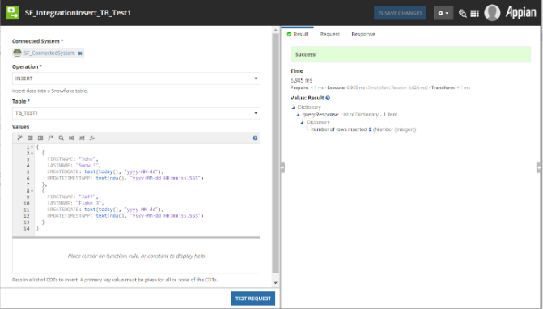The image size is (543, 309).
Task: Collapse the queryResponse tree node
Action: [298, 115]
